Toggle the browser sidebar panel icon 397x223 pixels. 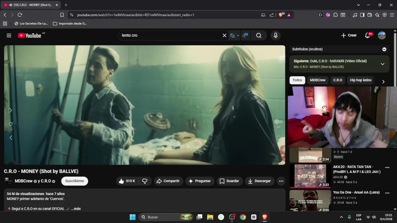click(x=362, y=15)
